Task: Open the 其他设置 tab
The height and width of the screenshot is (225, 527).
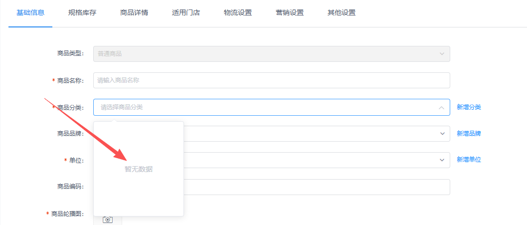Action: click(x=342, y=13)
